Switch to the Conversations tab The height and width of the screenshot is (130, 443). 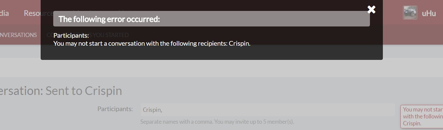pyautogui.click(x=18, y=35)
